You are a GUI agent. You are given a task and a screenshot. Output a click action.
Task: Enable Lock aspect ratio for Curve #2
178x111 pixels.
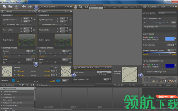click(x=40, y=24)
